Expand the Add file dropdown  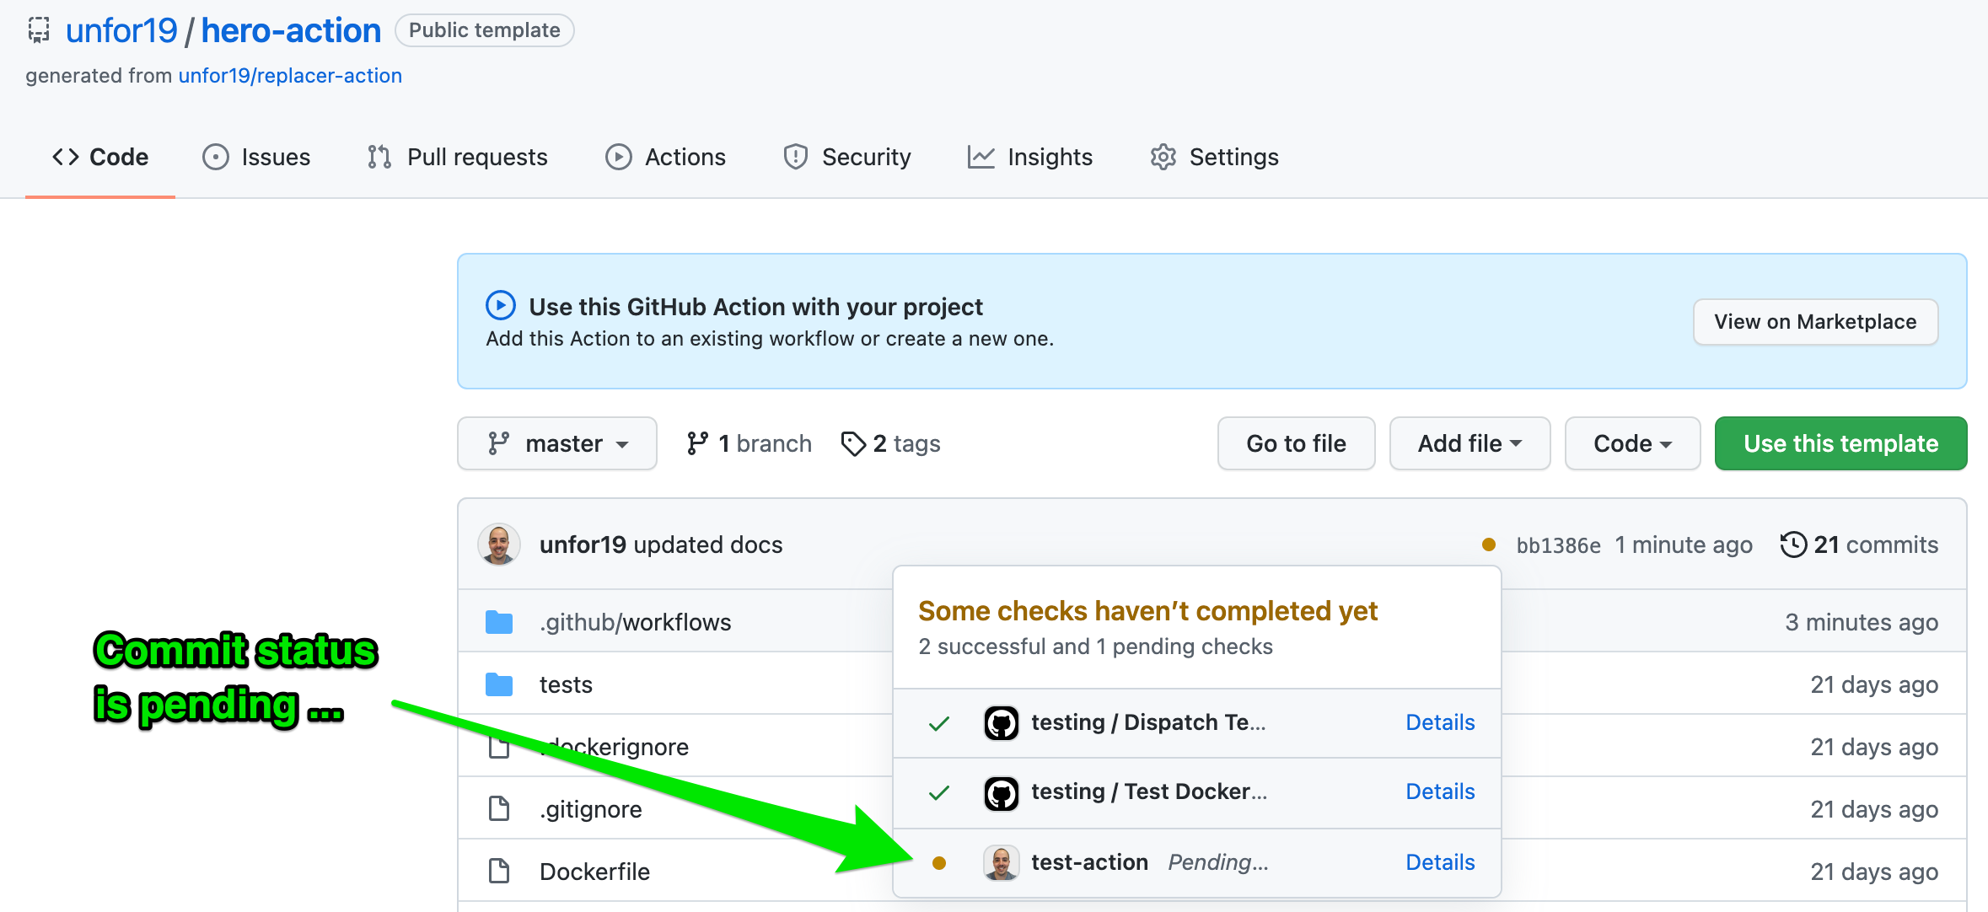1470,443
